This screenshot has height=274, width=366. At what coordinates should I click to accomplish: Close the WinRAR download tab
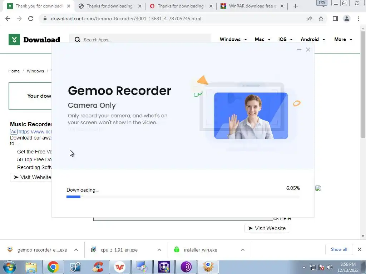(x=282, y=6)
